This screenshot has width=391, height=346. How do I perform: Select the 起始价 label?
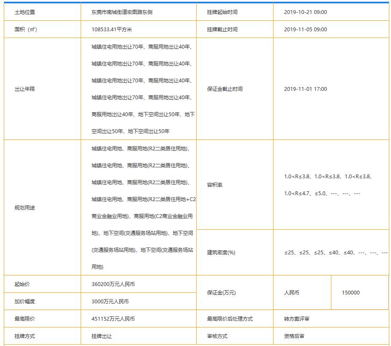coord(22,284)
